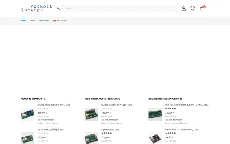Click the Output Board Sink Type thumbnail
Image resolution: width=230 pixels, height=144 pixels.
coord(91,114)
